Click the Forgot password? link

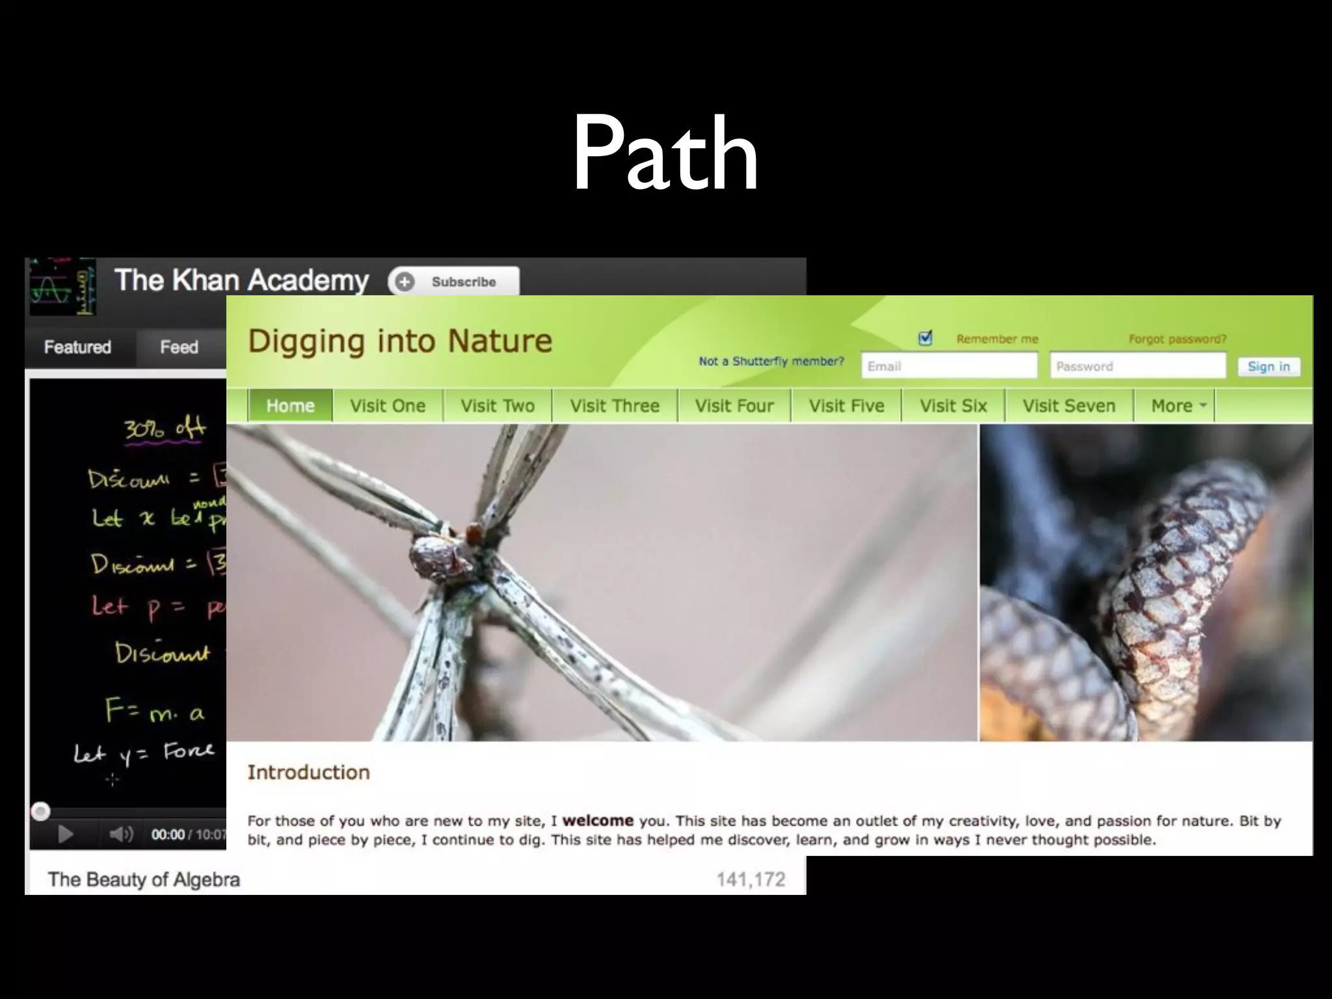point(1177,339)
